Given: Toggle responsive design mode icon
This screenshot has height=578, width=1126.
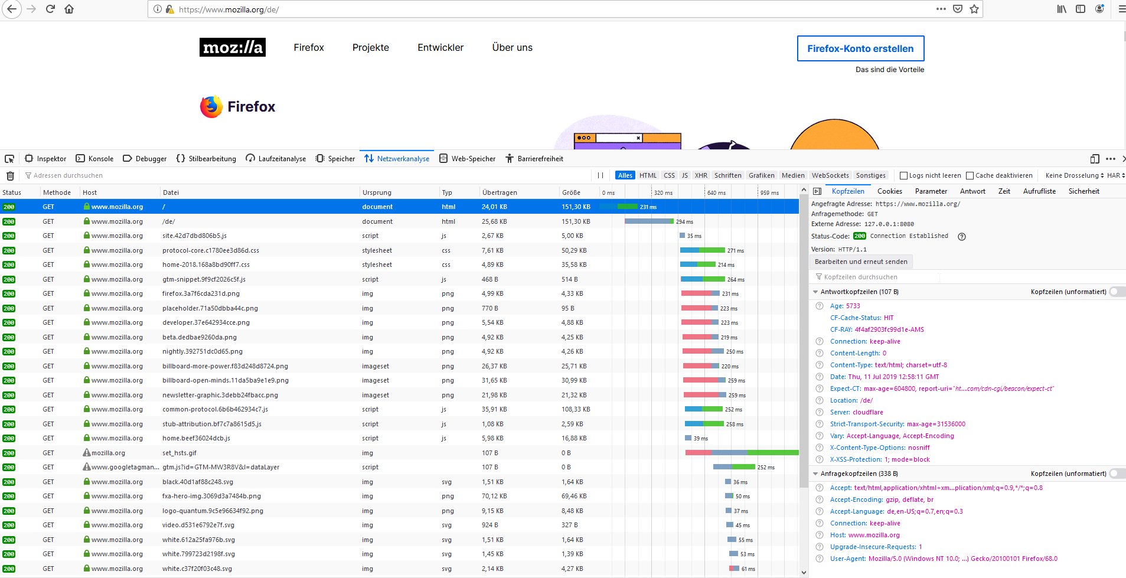Looking at the screenshot, I should [x=1095, y=159].
